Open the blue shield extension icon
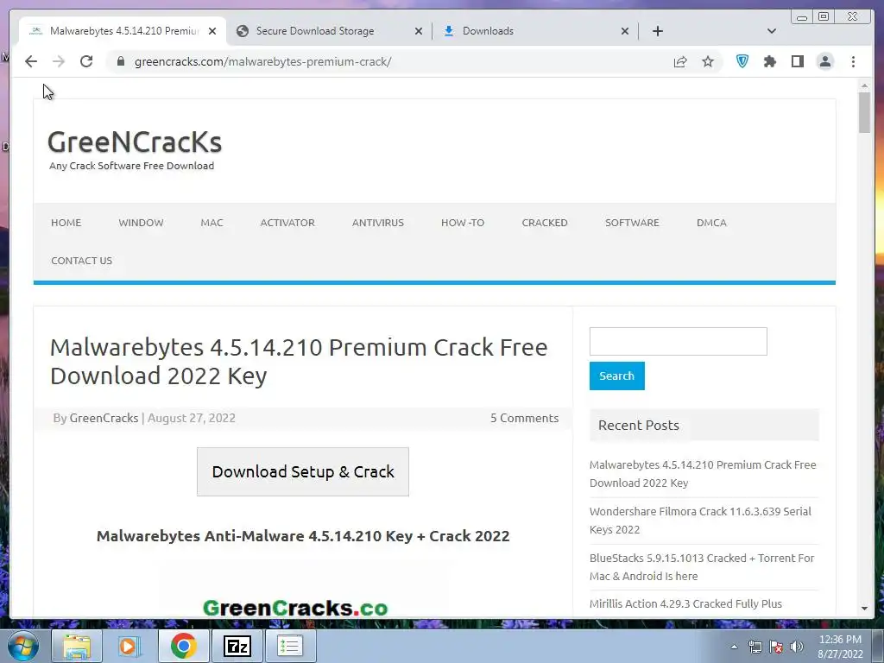884x663 pixels. (742, 61)
